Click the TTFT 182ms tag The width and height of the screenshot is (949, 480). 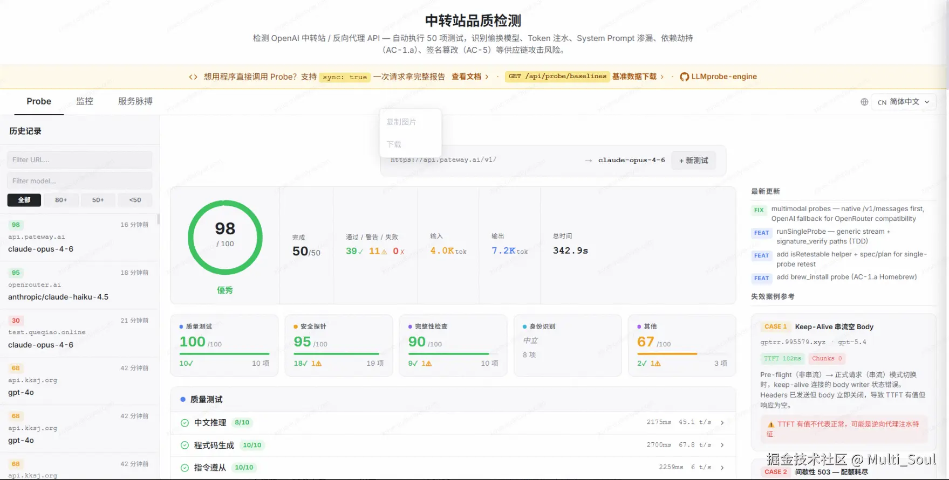click(x=782, y=359)
